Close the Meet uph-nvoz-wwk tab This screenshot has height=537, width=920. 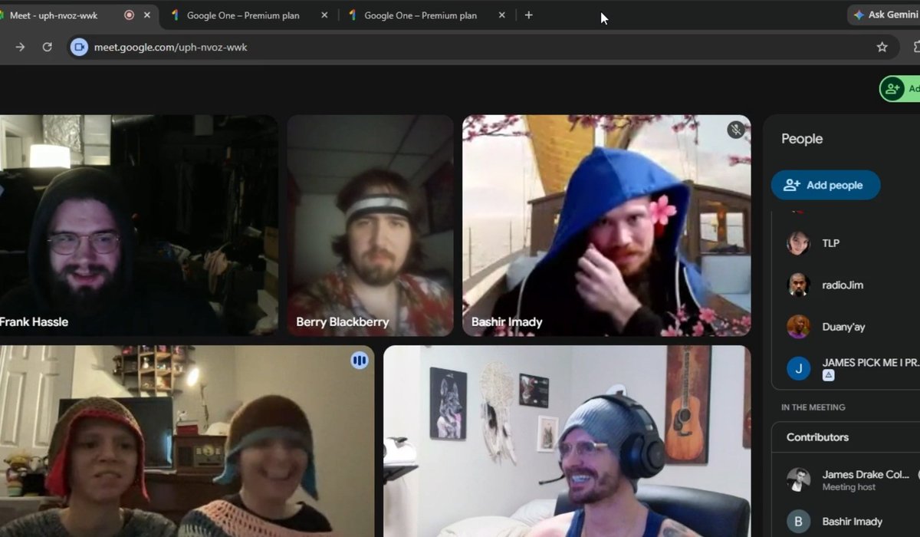[x=147, y=15]
